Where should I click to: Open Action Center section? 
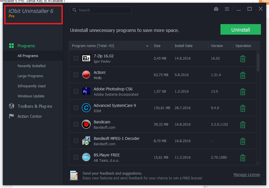[30, 116]
